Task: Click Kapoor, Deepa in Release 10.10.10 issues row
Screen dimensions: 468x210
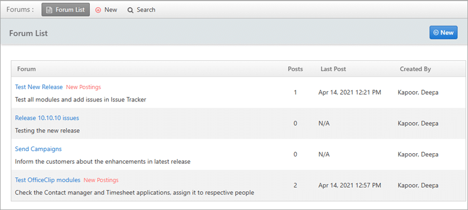Action: pos(418,123)
